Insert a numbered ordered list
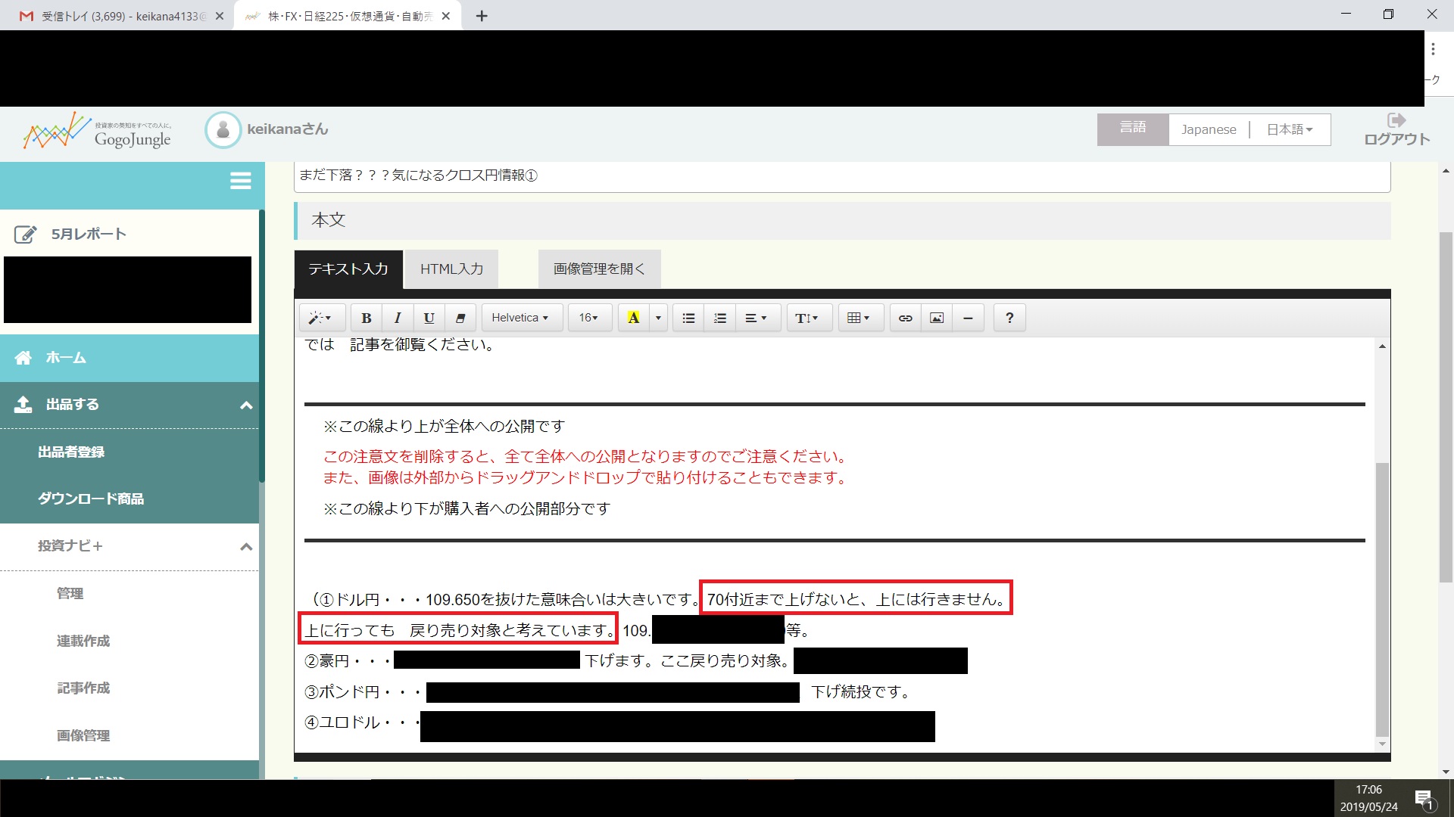Image resolution: width=1454 pixels, height=817 pixels. coord(719,318)
